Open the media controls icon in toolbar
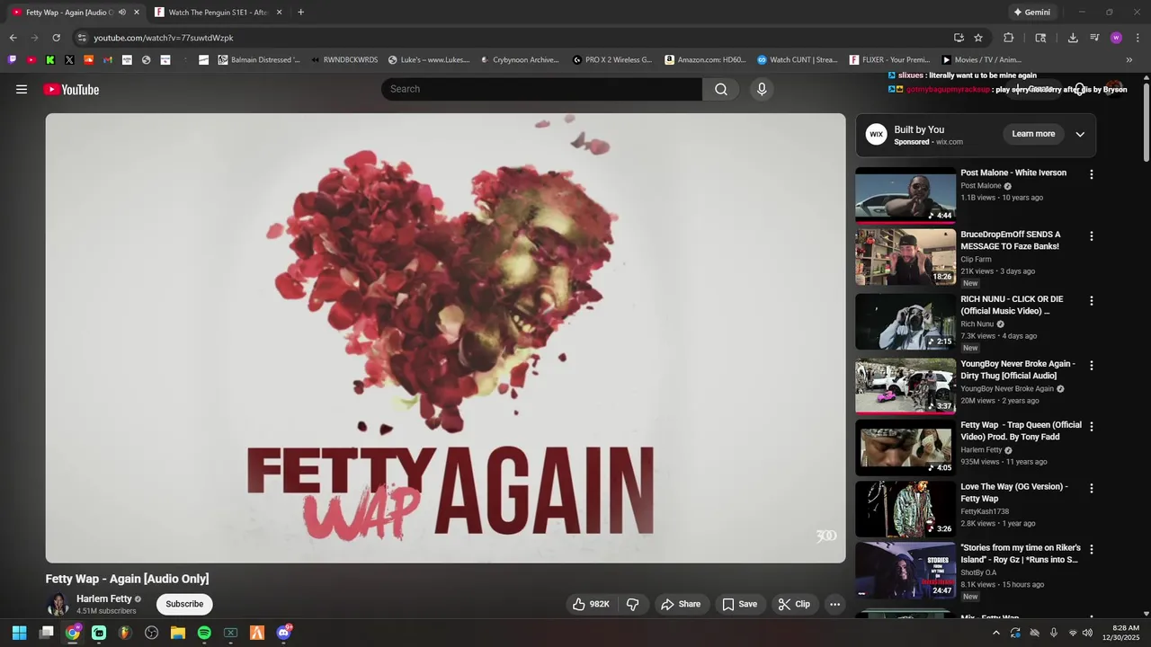The image size is (1151, 647). (1094, 38)
